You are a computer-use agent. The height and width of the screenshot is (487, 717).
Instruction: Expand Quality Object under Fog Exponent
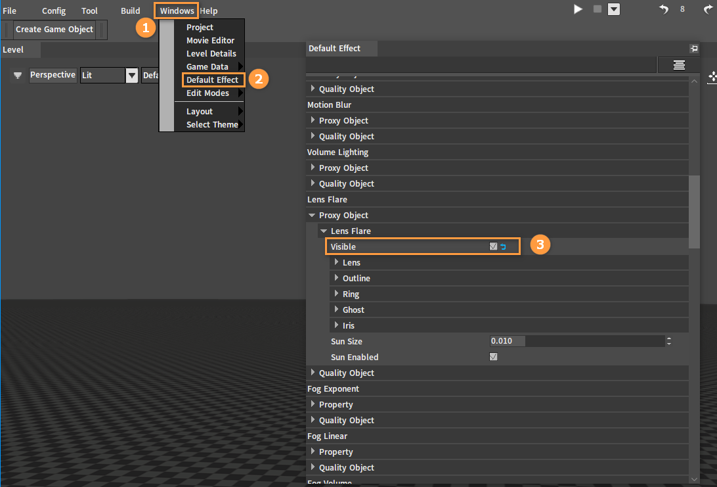click(313, 420)
